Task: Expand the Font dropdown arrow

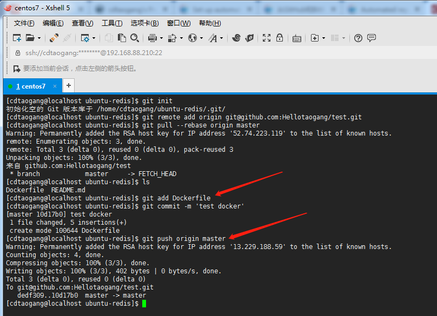Action: point(222,38)
